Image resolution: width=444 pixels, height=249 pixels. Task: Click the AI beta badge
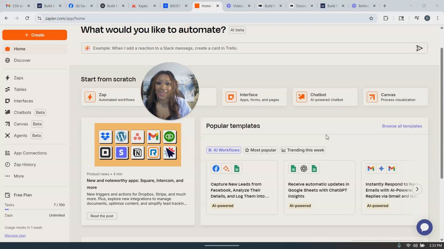point(237,30)
